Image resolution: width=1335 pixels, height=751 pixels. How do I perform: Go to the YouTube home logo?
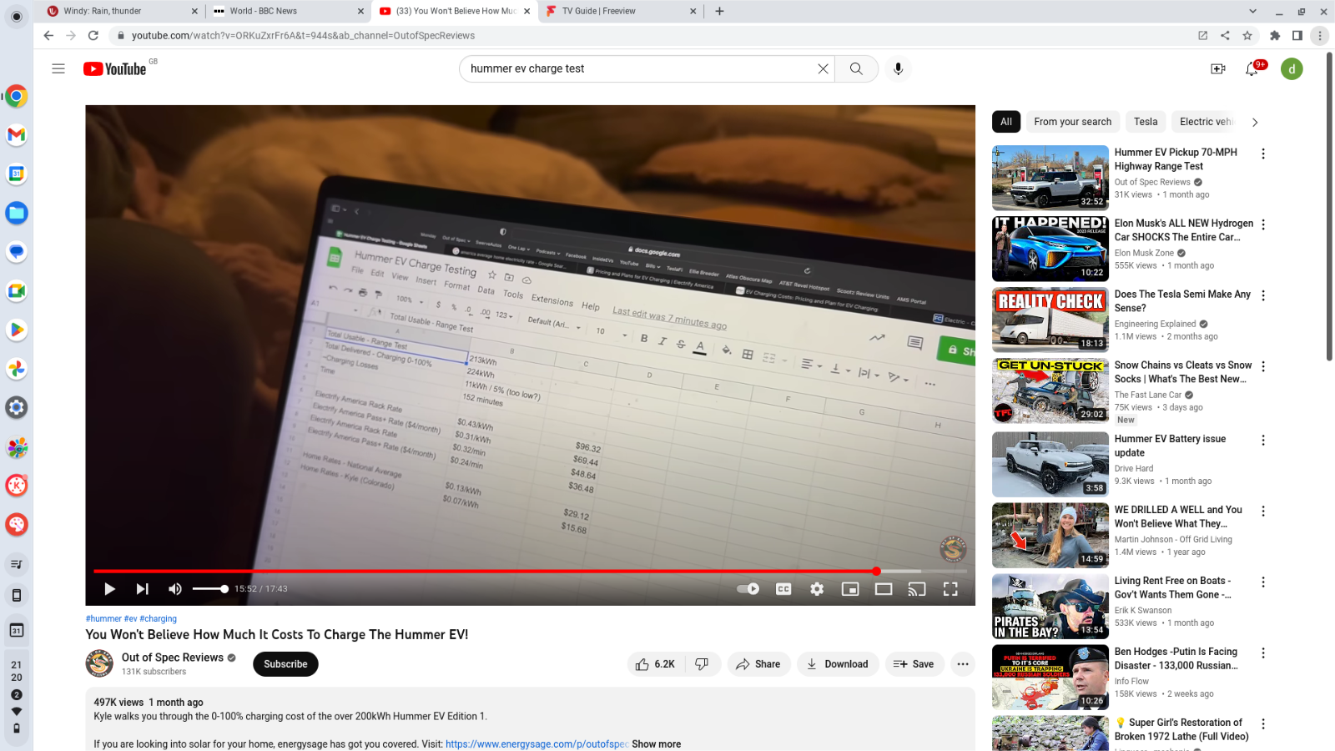[115, 69]
